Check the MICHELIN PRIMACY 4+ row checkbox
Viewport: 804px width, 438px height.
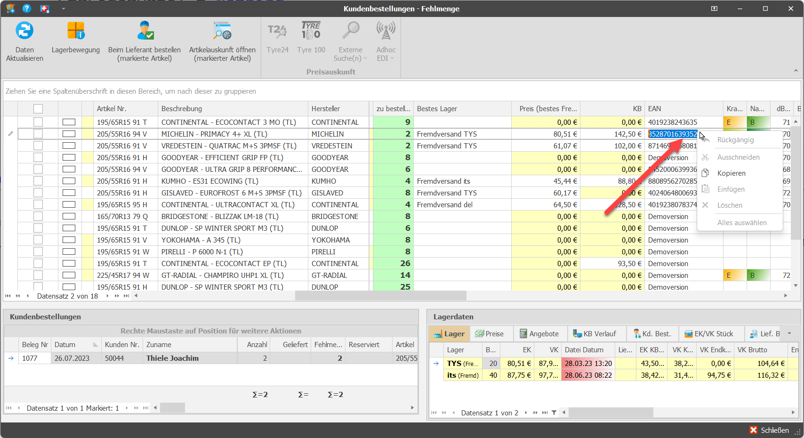(38, 134)
